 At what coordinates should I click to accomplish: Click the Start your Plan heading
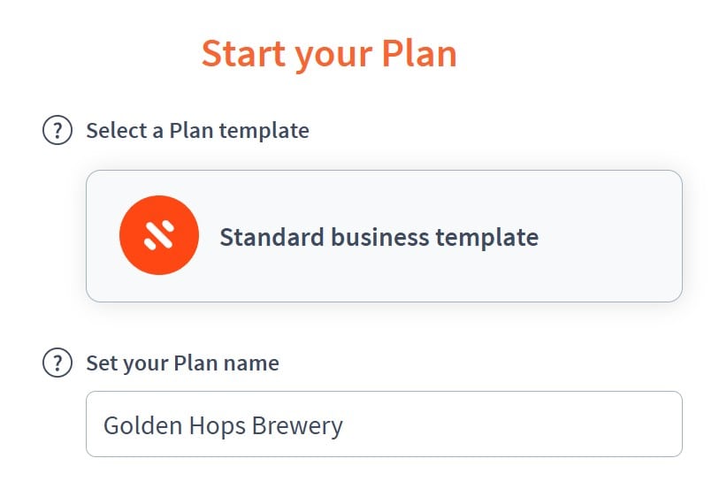[x=329, y=54]
